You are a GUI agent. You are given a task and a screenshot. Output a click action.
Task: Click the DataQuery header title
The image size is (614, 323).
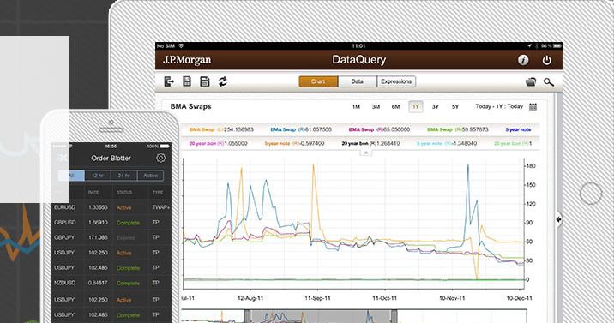click(x=359, y=60)
